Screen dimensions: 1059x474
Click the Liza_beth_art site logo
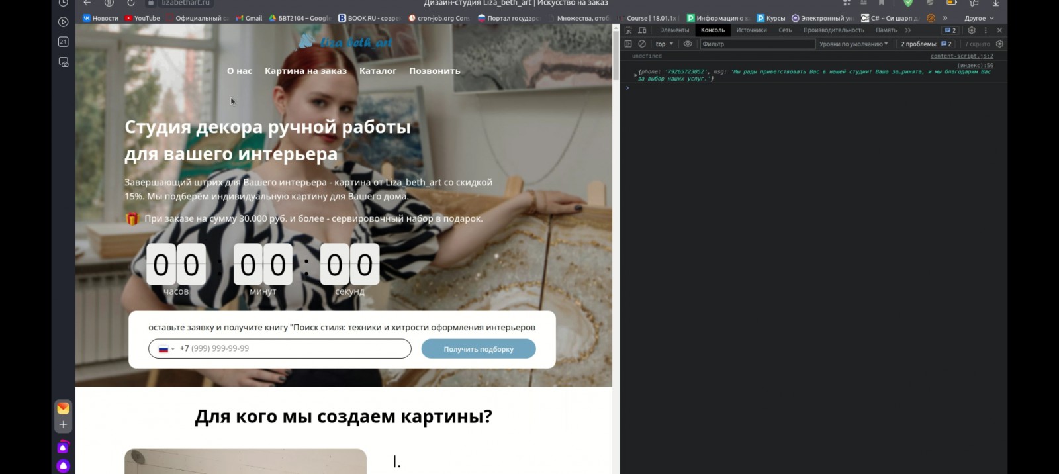pyautogui.click(x=344, y=42)
